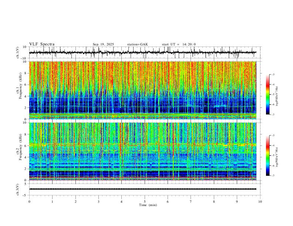Click the "VLF Spectra" plot title
Screen dimensions: 293x226
42,44
